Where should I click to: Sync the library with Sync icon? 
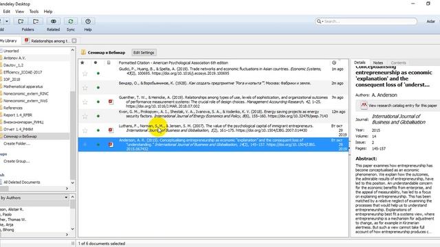click(71, 21)
